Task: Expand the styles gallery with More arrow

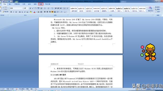Action: click(x=147, y=11)
